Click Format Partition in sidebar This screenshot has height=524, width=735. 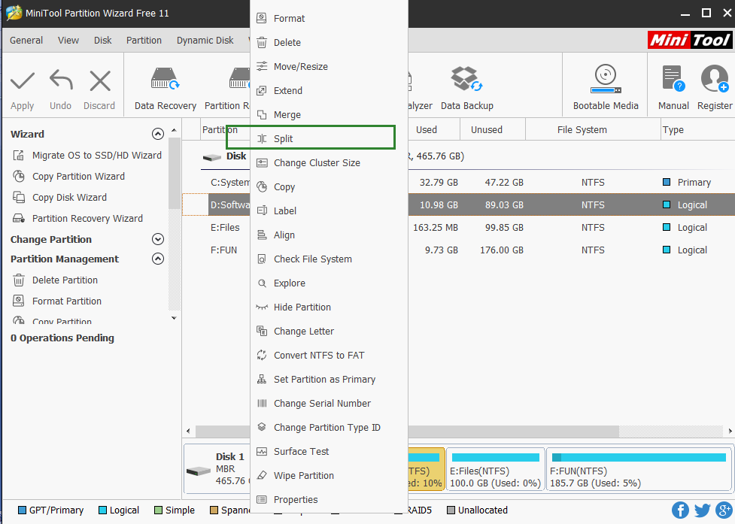coord(57,301)
